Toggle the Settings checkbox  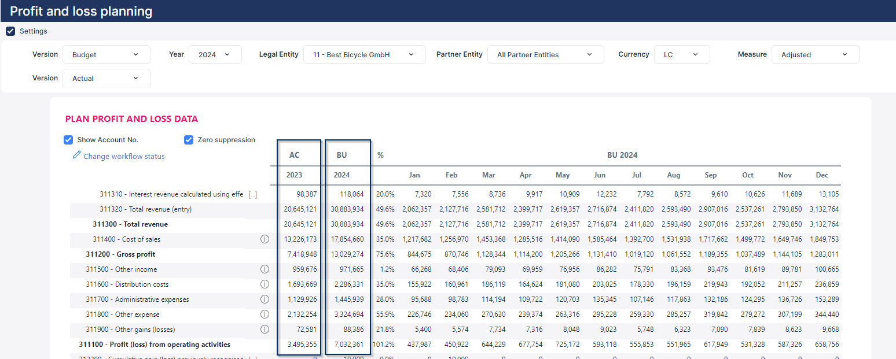pyautogui.click(x=10, y=31)
